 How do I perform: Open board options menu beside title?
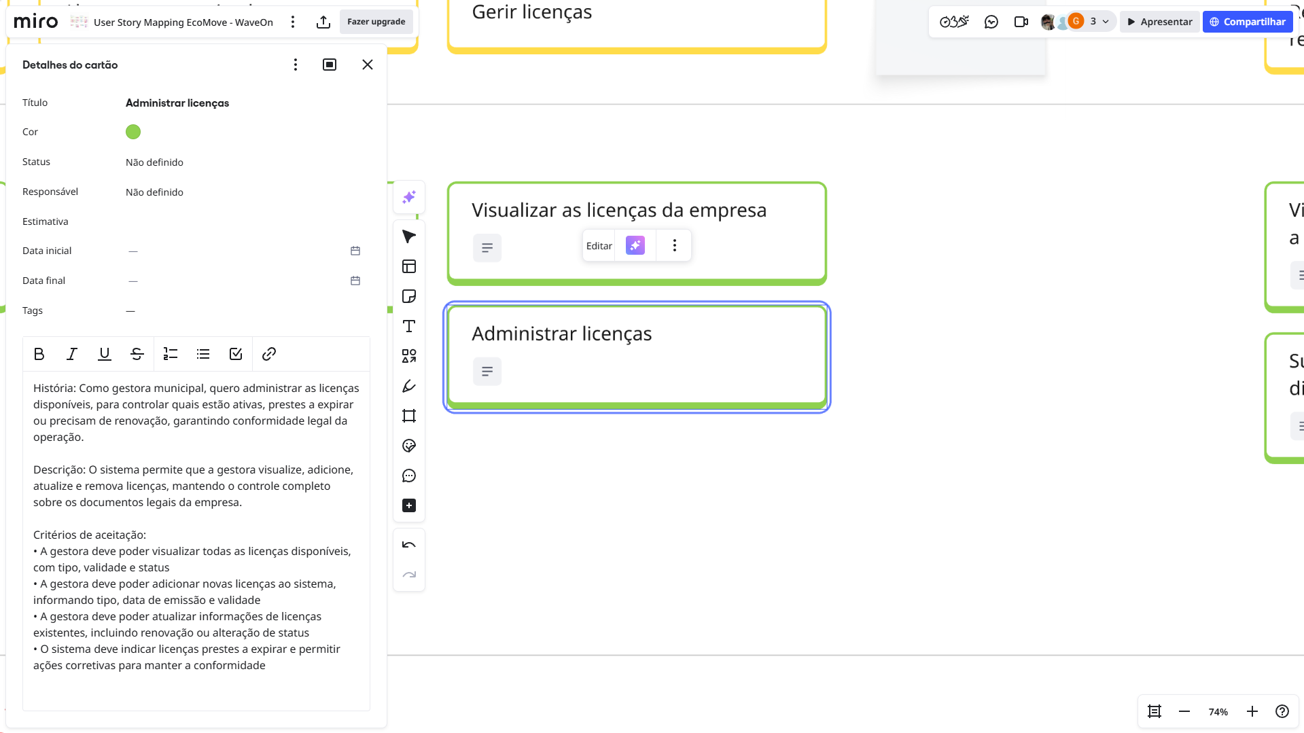[x=293, y=22]
